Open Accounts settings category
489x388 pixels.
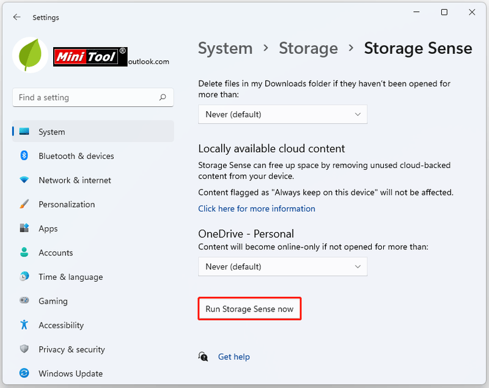(93, 252)
